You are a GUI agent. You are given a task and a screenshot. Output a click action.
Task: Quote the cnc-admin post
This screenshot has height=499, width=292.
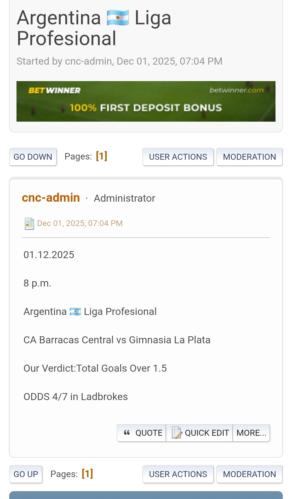[x=148, y=433]
